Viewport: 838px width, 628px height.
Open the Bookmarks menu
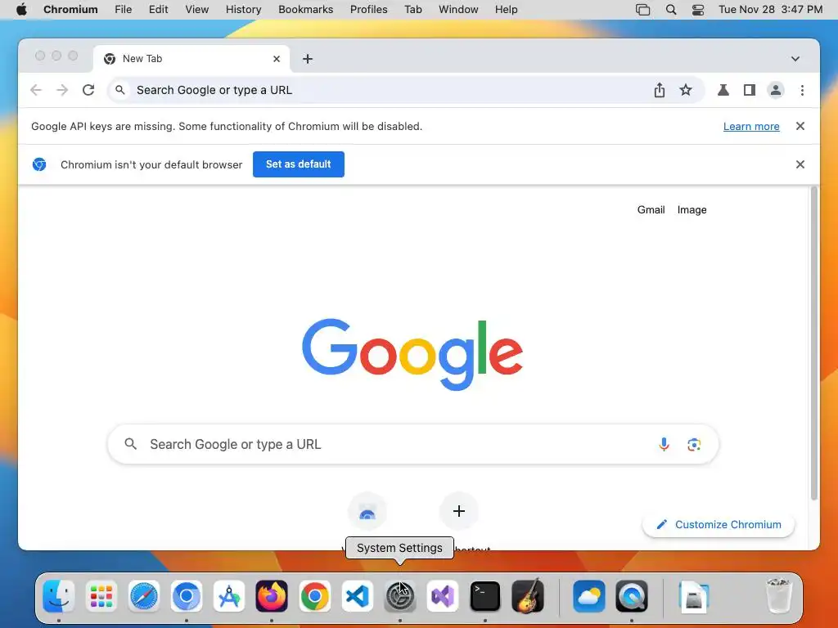point(306,10)
